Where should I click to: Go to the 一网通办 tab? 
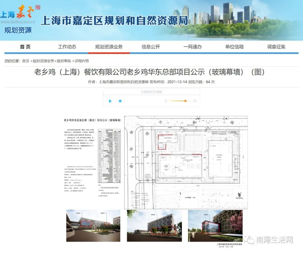point(192,47)
